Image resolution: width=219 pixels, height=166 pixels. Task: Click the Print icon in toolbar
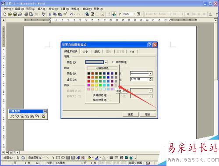pyautogui.click(x=26, y=14)
